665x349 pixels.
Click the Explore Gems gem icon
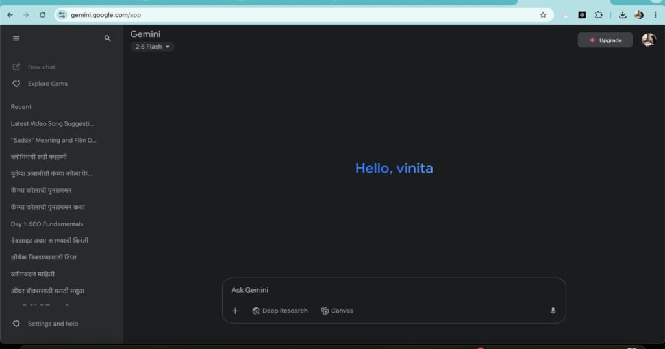pyautogui.click(x=16, y=84)
